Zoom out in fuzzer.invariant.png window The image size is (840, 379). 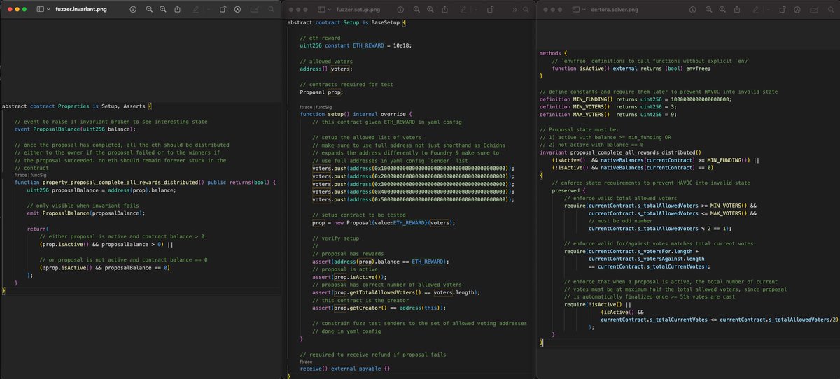click(149, 9)
